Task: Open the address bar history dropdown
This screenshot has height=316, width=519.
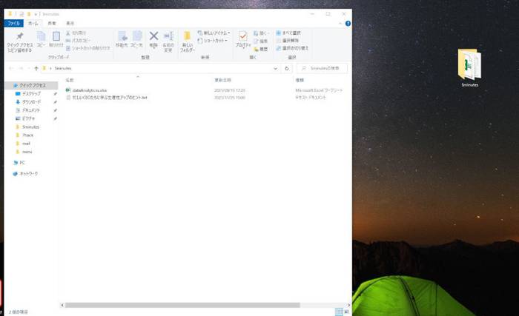Action: point(275,68)
